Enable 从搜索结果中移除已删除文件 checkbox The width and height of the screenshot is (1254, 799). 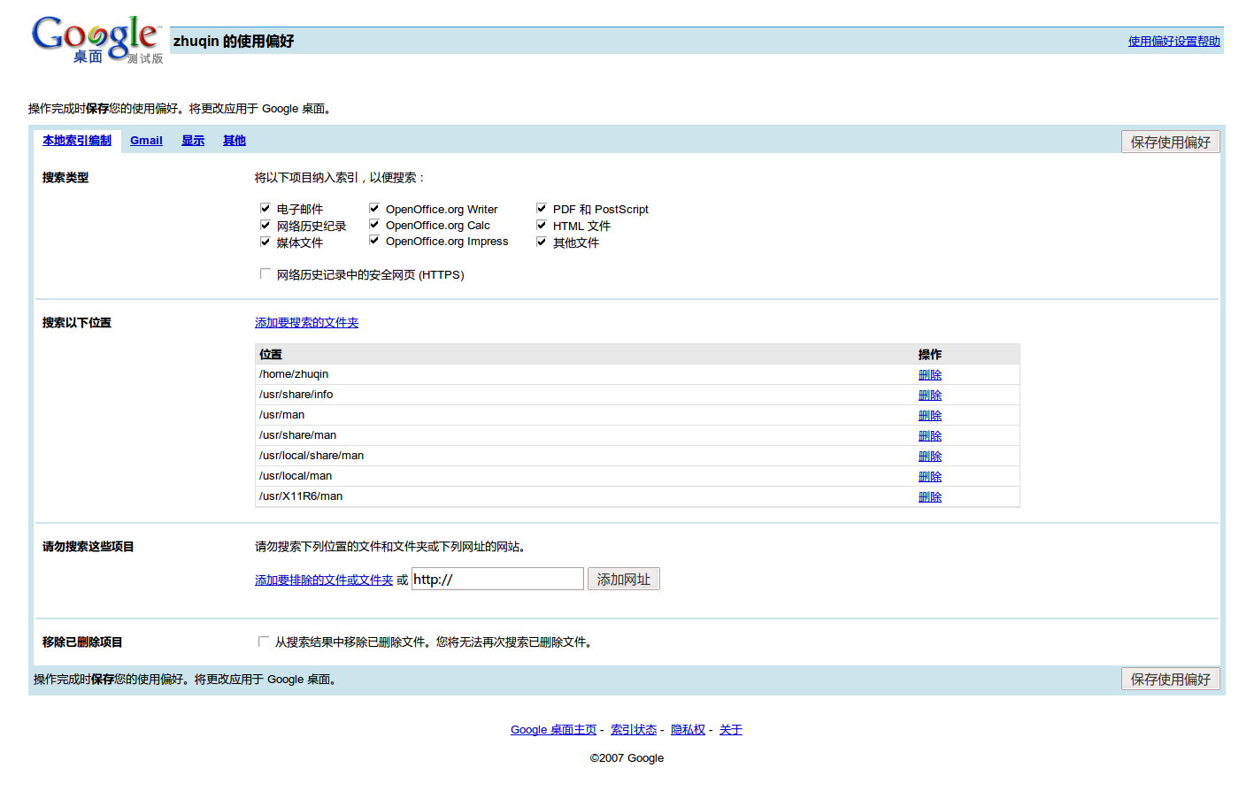(x=264, y=642)
